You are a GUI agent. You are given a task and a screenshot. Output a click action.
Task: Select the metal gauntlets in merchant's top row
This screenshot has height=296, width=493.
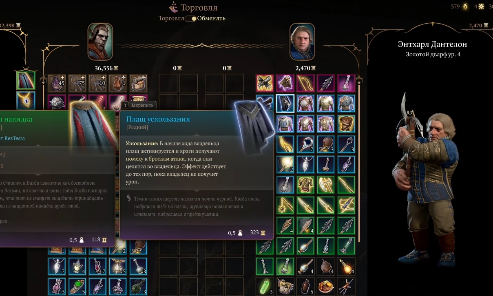(x=265, y=83)
